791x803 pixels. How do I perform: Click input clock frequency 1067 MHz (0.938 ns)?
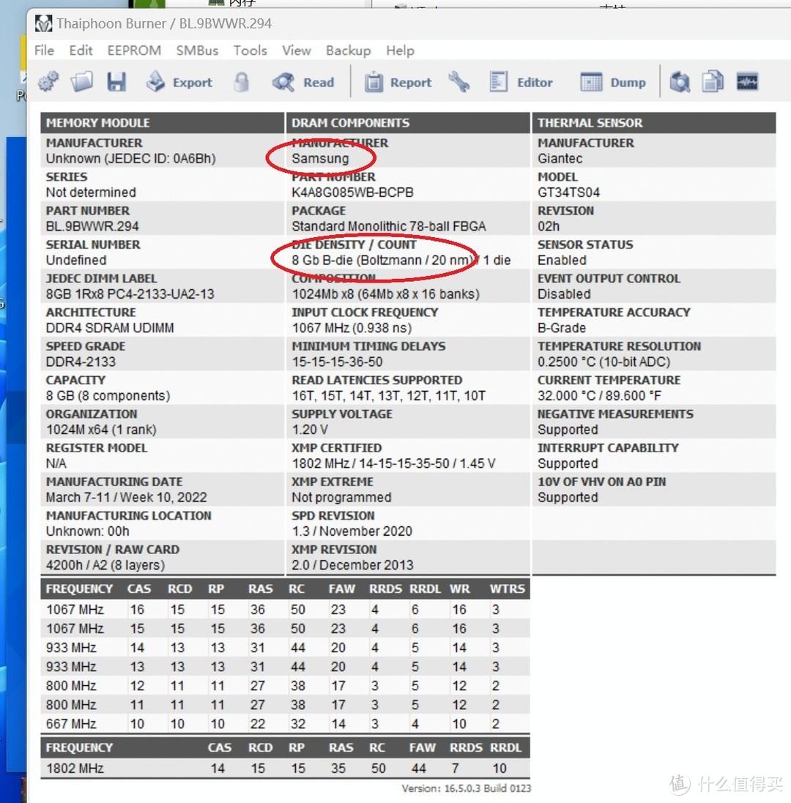352,328
